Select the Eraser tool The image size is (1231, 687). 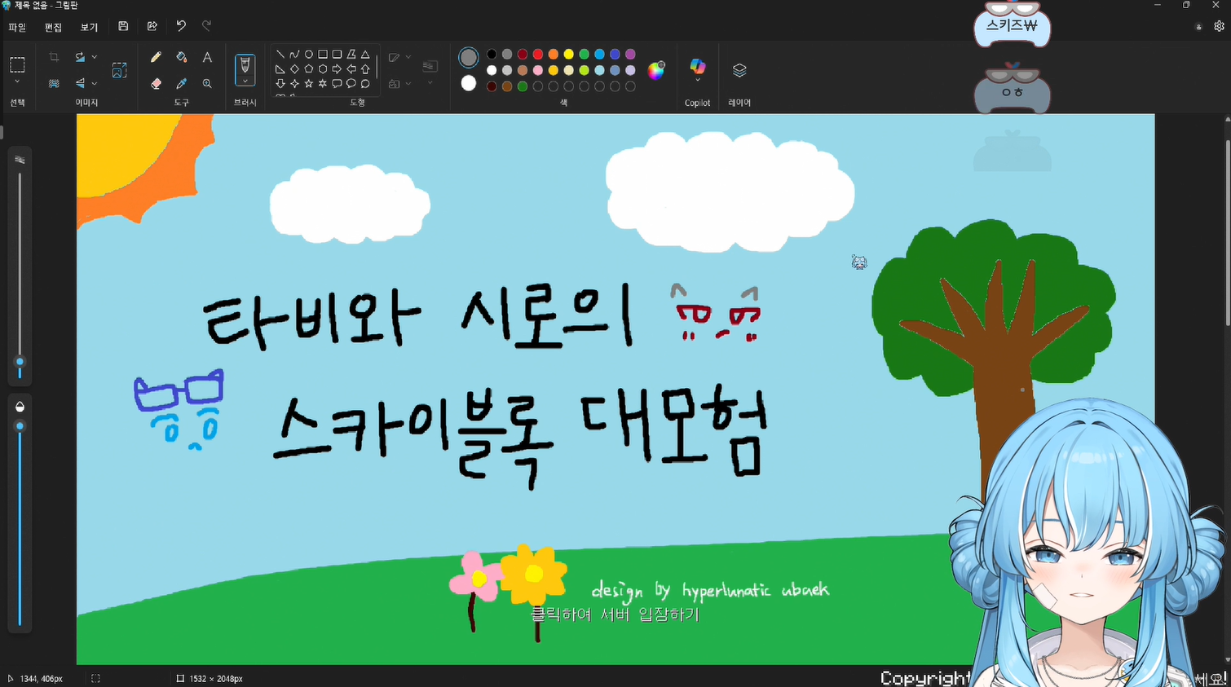(157, 83)
